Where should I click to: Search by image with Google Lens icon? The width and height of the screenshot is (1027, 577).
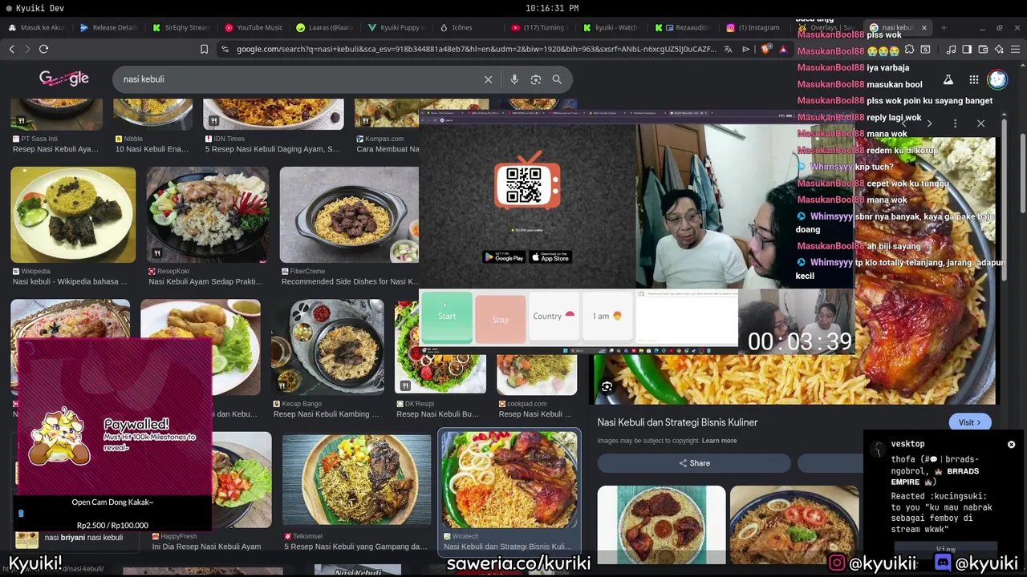[535, 79]
